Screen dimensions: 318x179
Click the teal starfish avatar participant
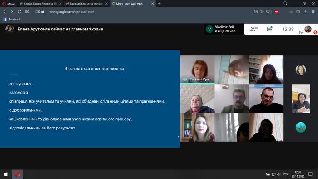point(301,127)
